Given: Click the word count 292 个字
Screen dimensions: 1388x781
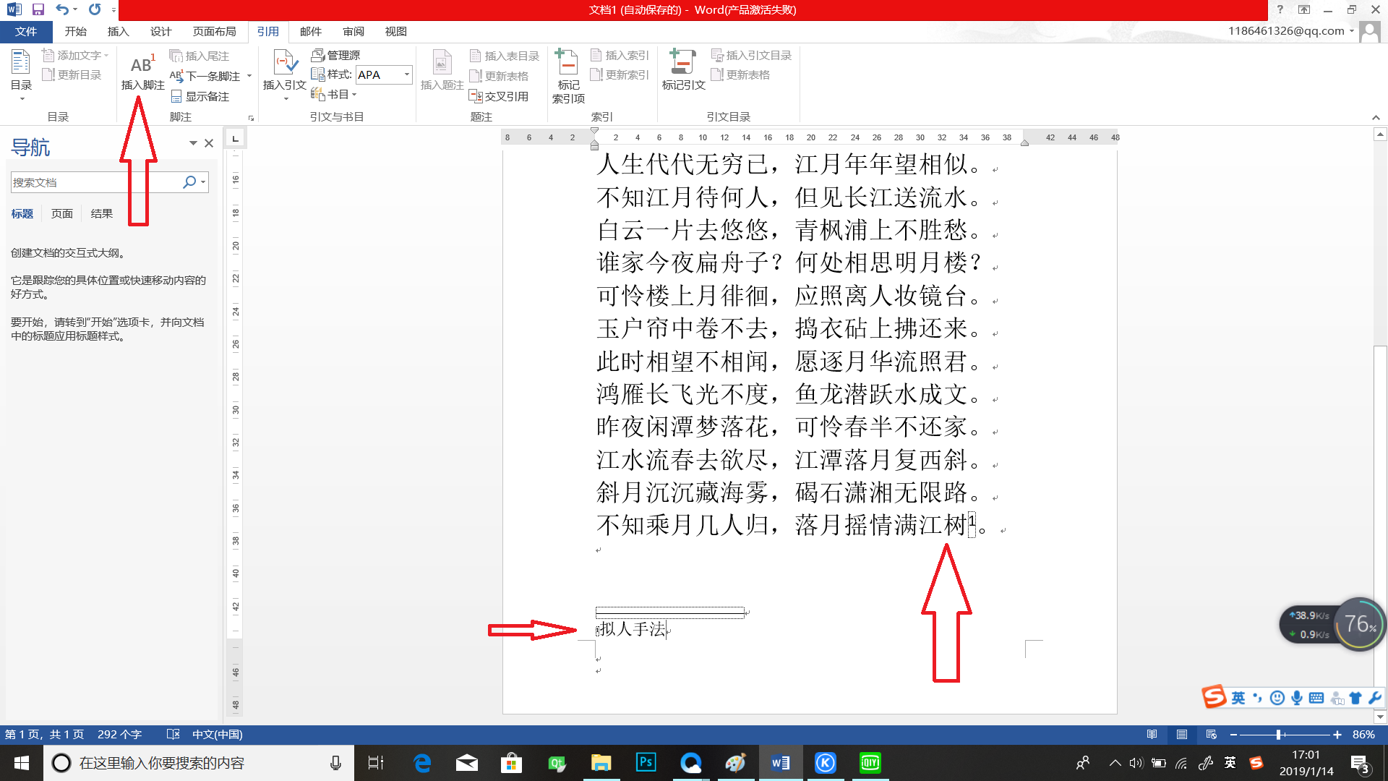Looking at the screenshot, I should pyautogui.click(x=119, y=734).
